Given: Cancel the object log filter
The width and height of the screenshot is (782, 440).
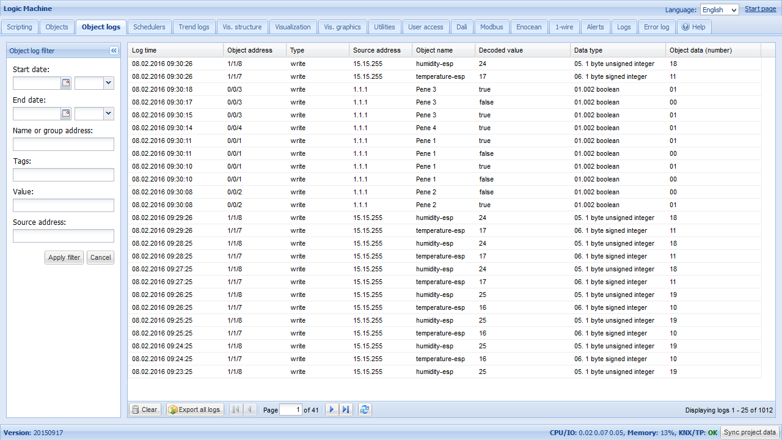Looking at the screenshot, I should tap(100, 257).
